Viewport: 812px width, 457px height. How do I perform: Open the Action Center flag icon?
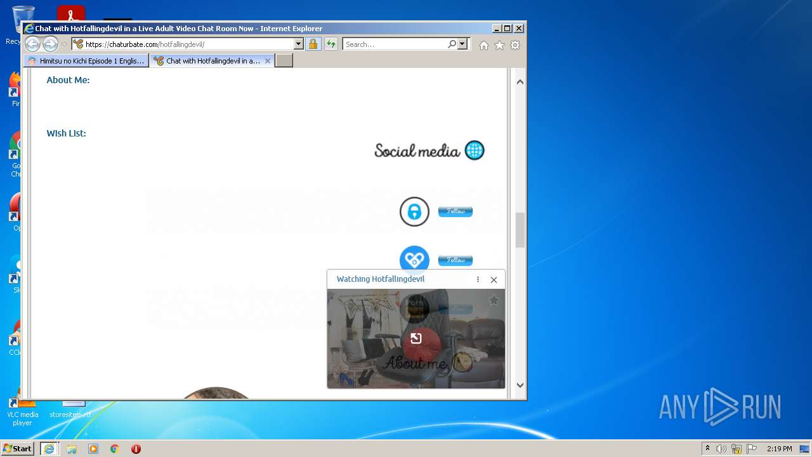click(x=752, y=449)
